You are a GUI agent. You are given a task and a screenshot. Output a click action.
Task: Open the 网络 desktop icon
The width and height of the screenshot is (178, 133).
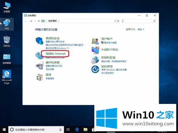click(x=7, y=24)
